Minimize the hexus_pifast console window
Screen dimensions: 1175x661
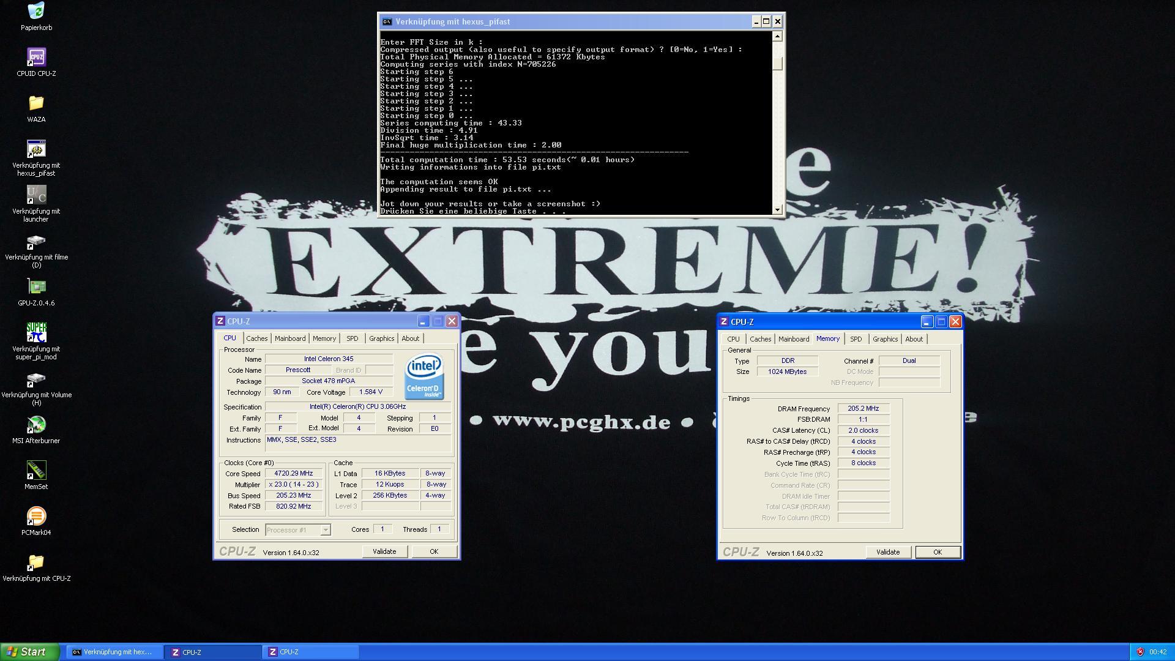tap(756, 21)
